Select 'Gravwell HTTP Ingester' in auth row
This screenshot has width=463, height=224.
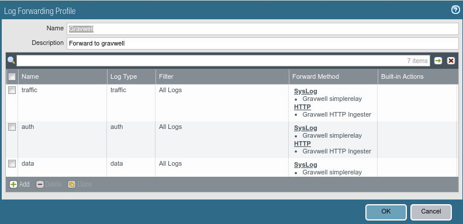coord(337,151)
